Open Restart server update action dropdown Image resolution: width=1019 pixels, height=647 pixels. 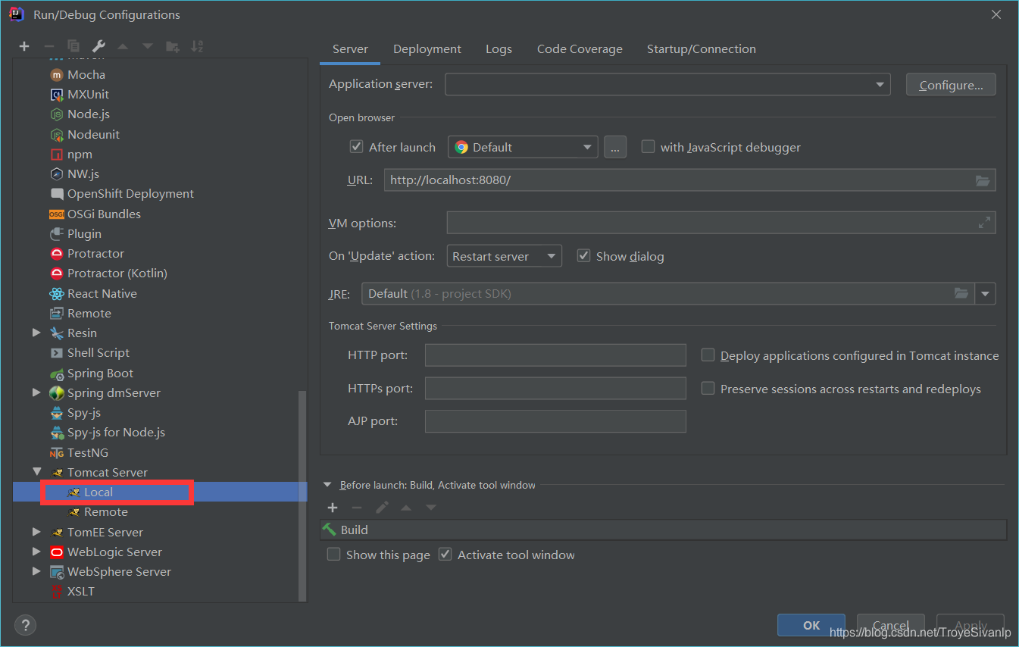(505, 256)
